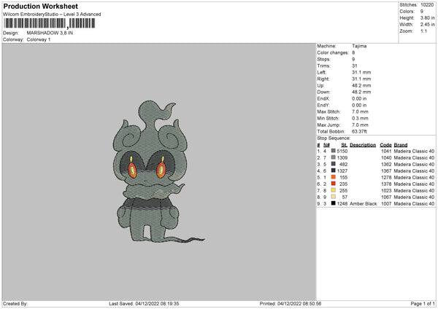Viewport: 438px width, 309px height.
Task: Click the orange swatch for code 1278
Action: point(334,177)
